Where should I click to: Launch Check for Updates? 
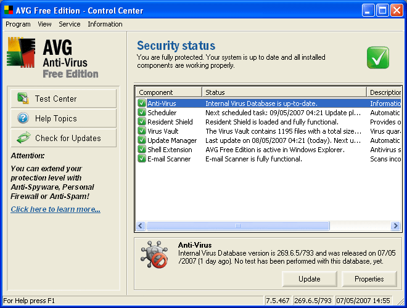tap(64, 138)
